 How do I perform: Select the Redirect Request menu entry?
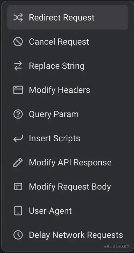coord(68,17)
